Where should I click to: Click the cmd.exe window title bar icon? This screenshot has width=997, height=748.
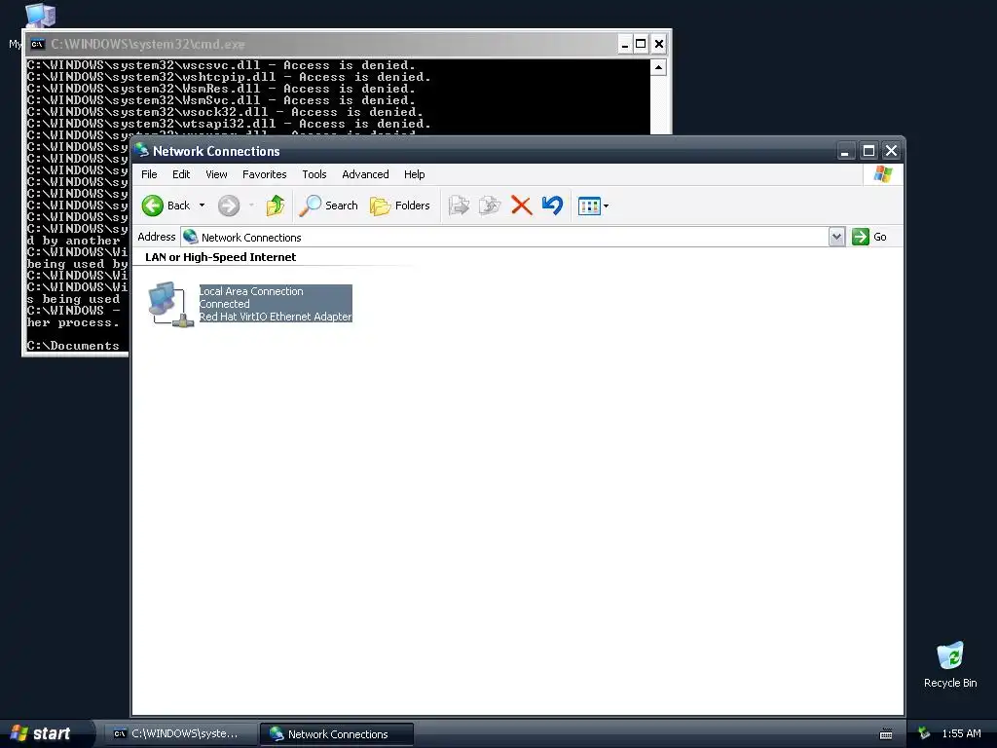coord(38,44)
